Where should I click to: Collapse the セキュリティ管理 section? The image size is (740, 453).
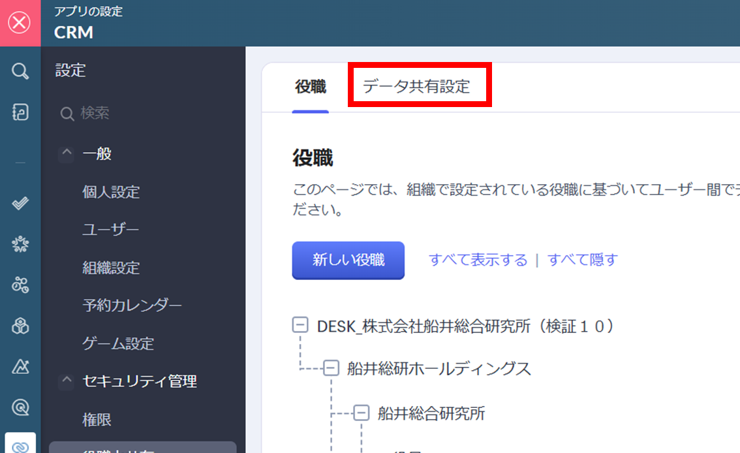67,381
